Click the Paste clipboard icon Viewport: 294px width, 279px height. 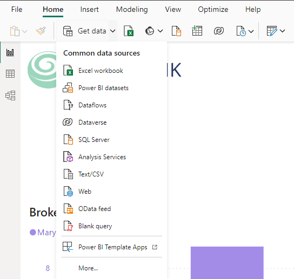pos(15,31)
